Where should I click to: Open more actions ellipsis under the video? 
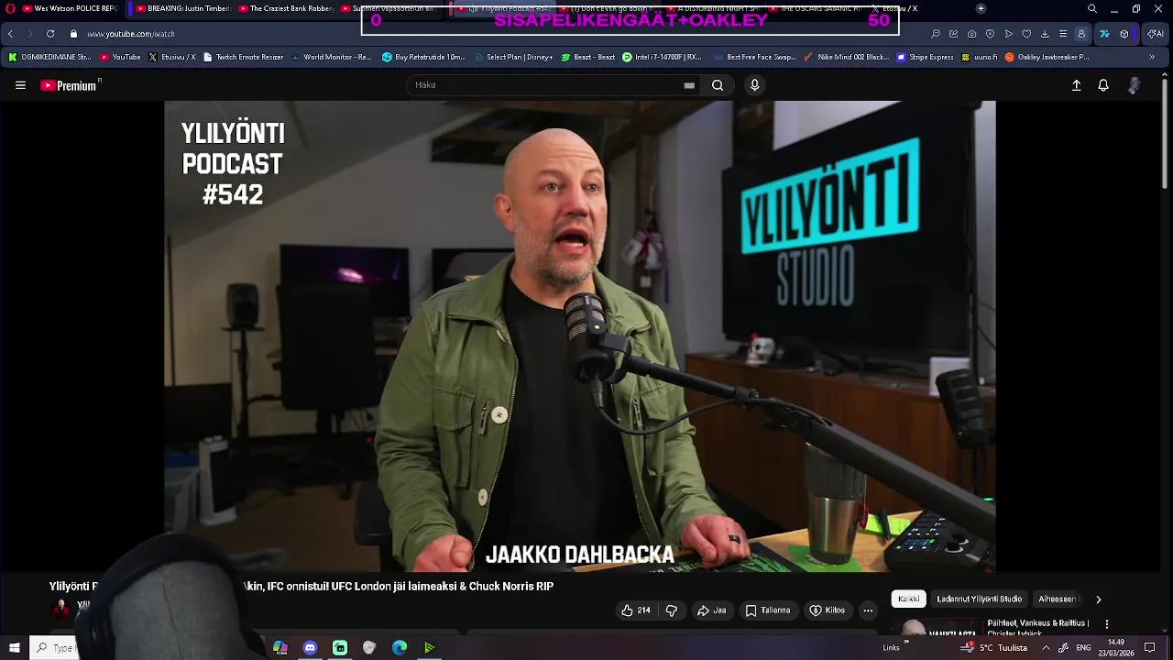(868, 610)
